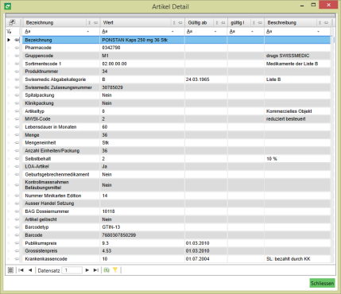
Task: Sort by Gültig ab column header
Action: tap(197, 23)
